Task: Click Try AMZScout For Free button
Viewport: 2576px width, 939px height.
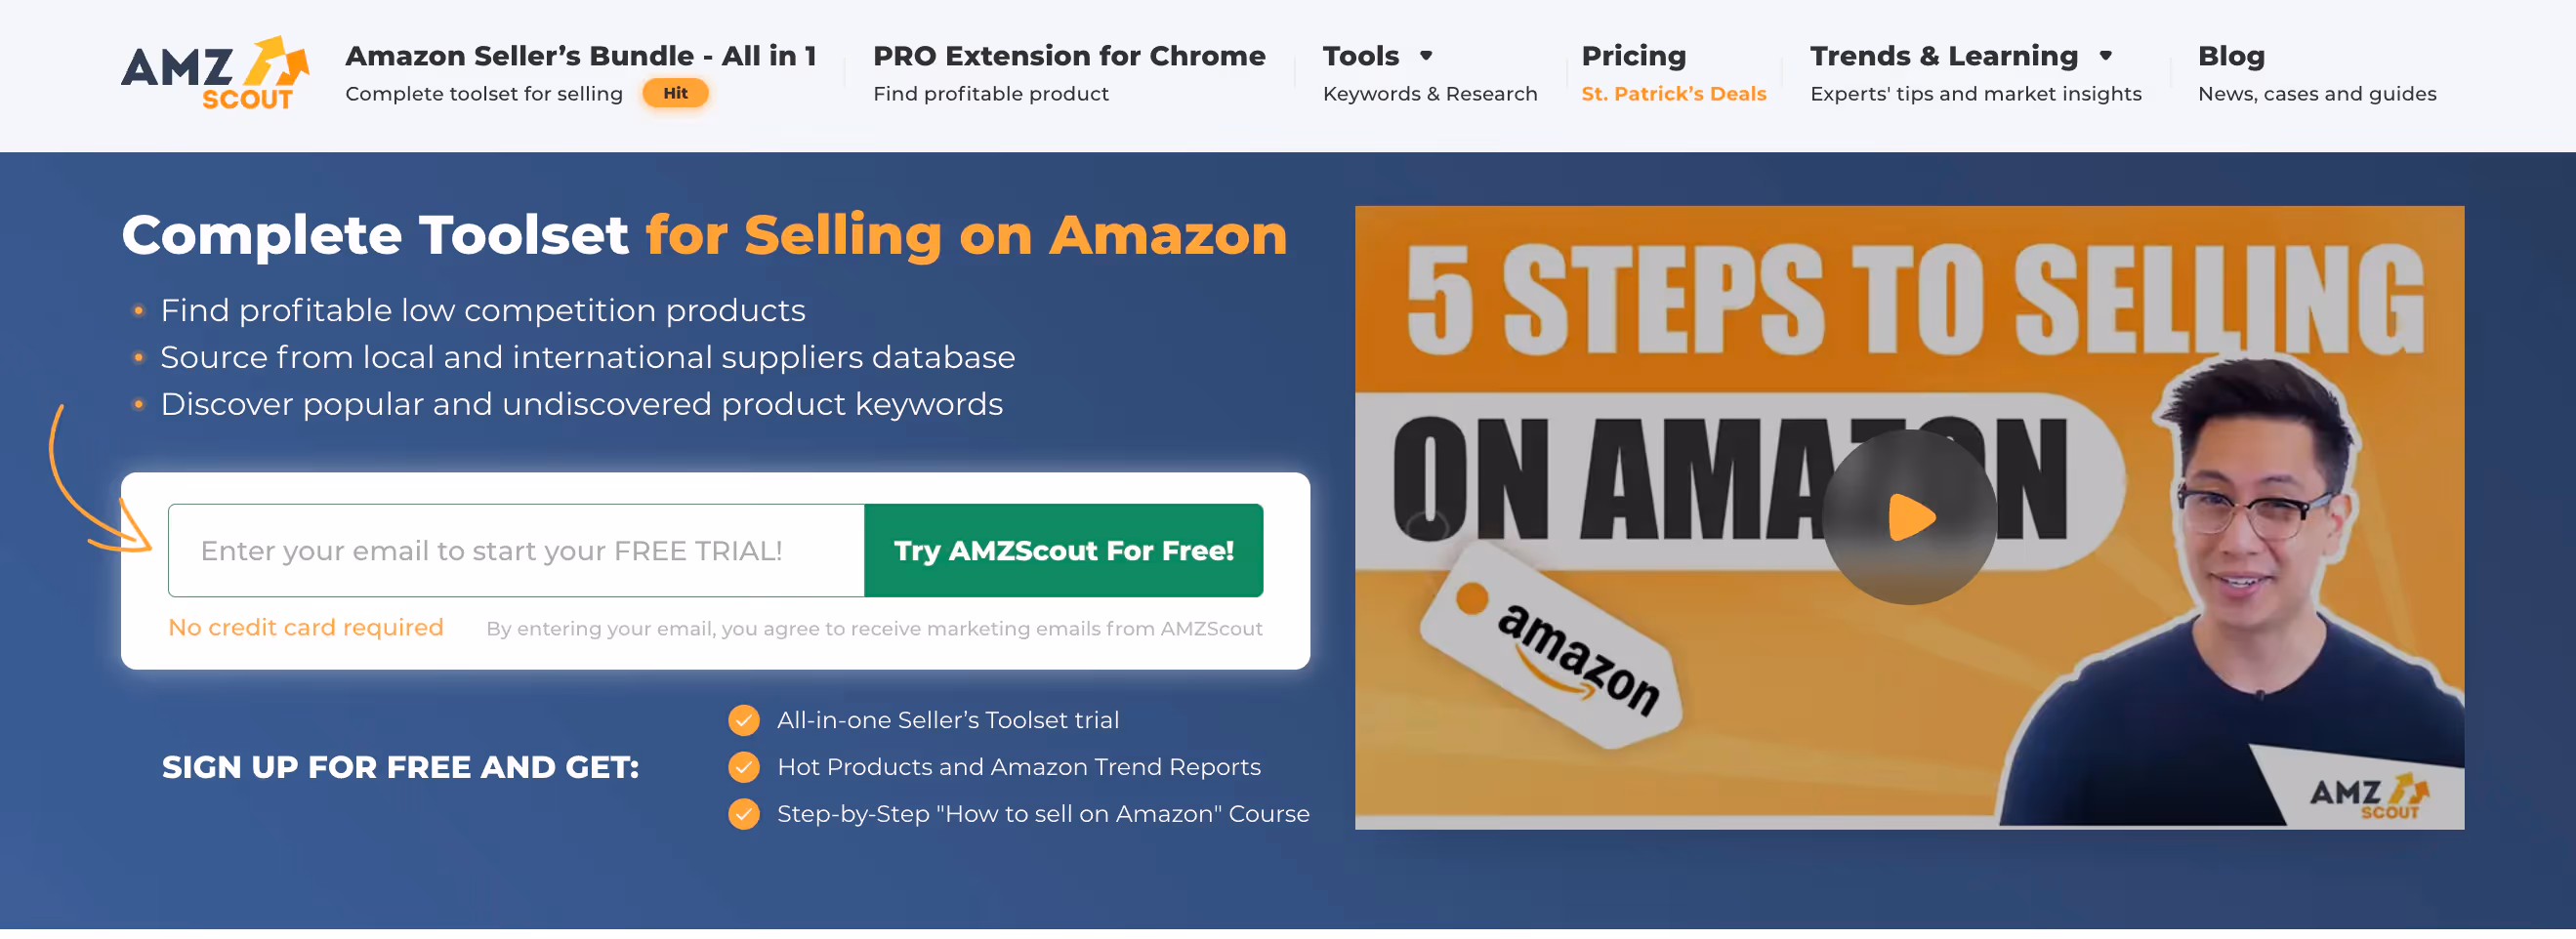Action: (1063, 551)
